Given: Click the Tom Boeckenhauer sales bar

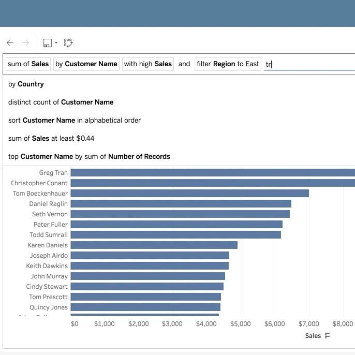Looking at the screenshot, I should click(x=189, y=194).
